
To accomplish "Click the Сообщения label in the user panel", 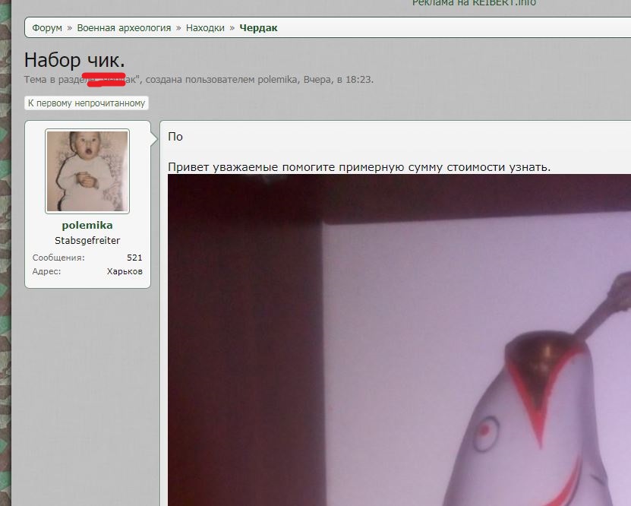I will (58, 258).
